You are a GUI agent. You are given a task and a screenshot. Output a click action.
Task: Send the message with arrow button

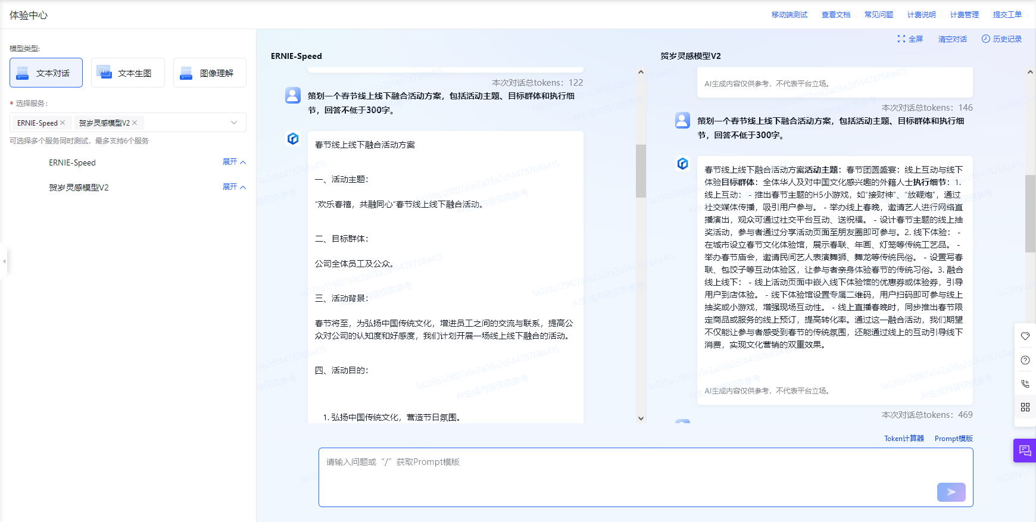tap(951, 492)
